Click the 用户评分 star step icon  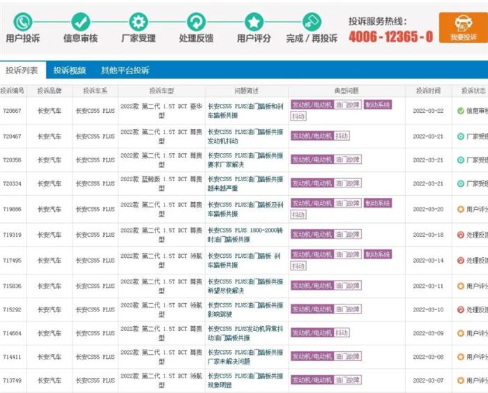point(254,22)
